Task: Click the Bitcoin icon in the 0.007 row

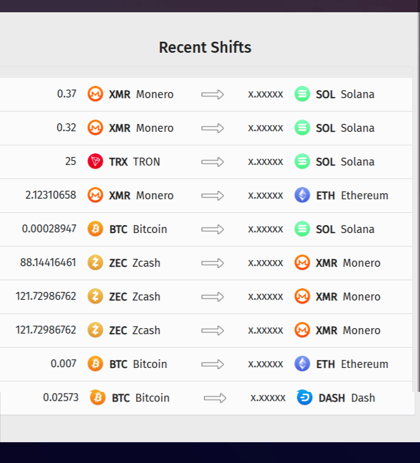Action: 95,364
